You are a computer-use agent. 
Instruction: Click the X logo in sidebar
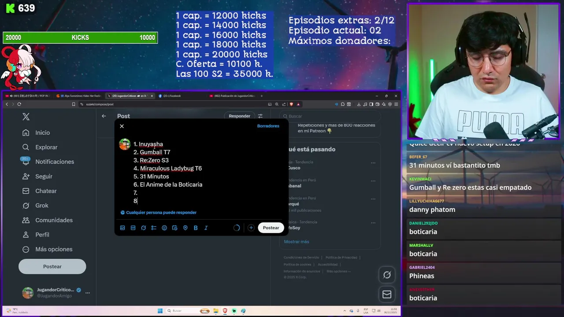(26, 117)
